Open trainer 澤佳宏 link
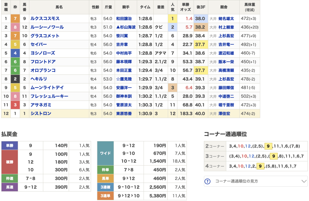Viewport: 309px width, 201px height. tap(224, 114)
